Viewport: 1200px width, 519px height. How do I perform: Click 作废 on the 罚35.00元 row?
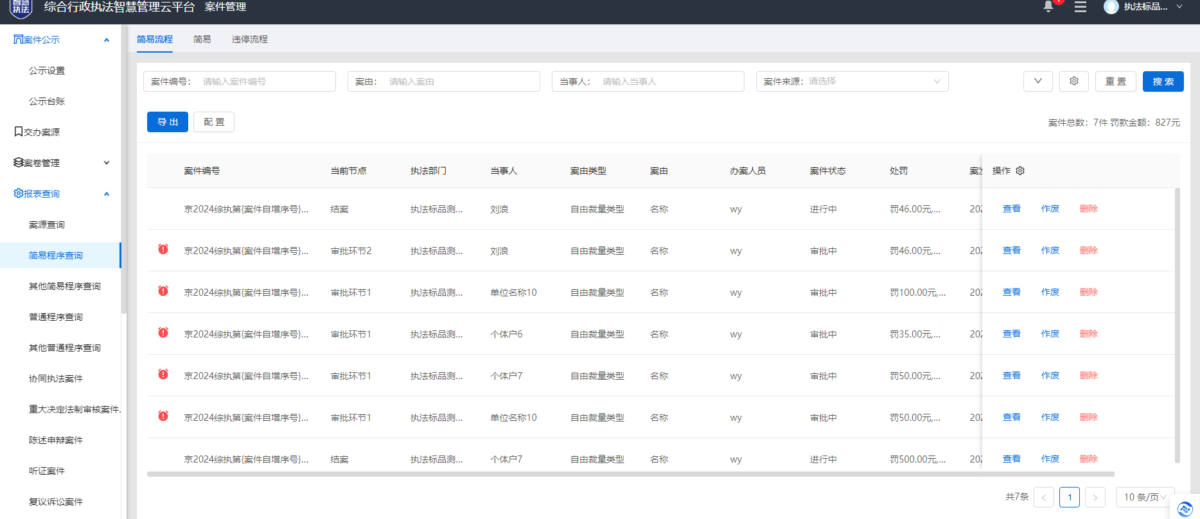pyautogui.click(x=1050, y=334)
